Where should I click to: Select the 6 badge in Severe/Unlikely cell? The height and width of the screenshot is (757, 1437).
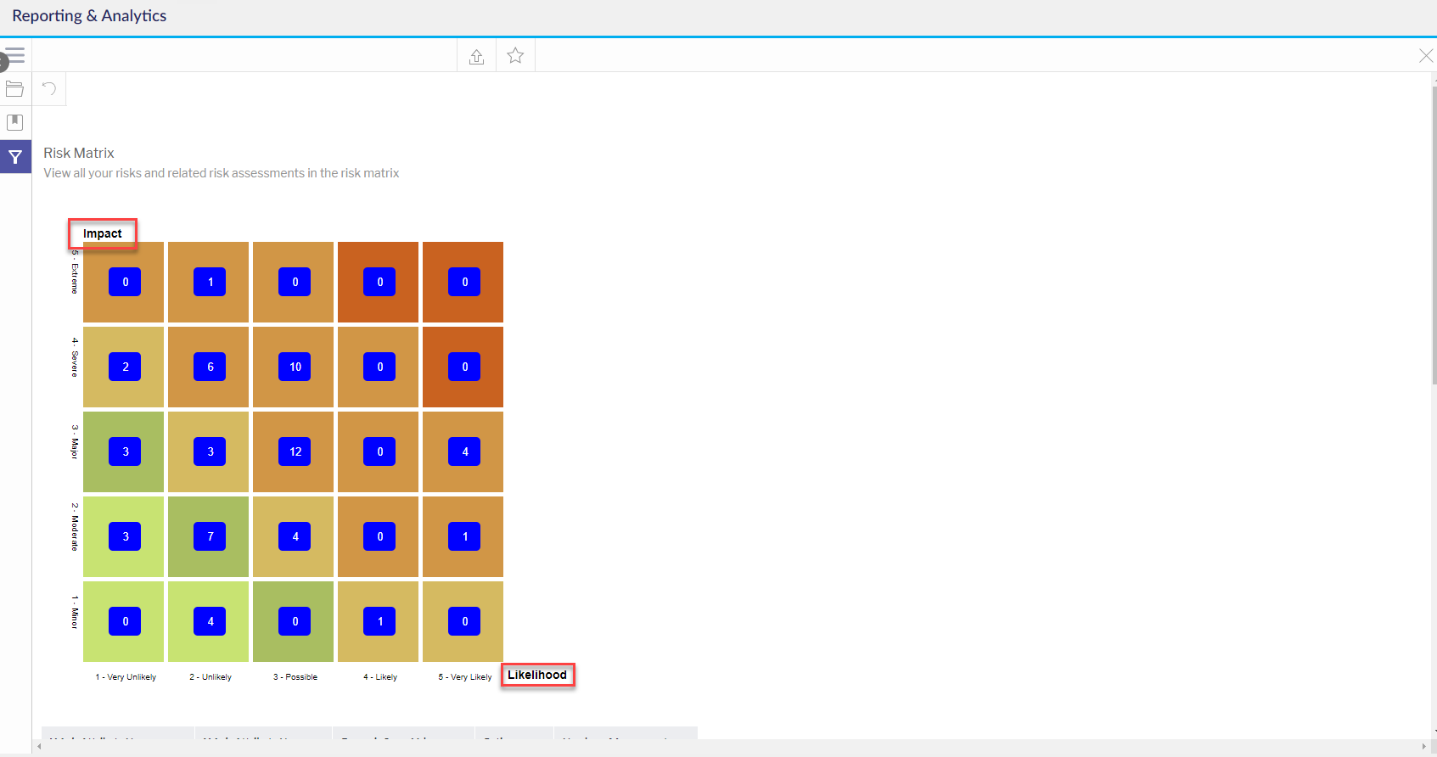(210, 367)
